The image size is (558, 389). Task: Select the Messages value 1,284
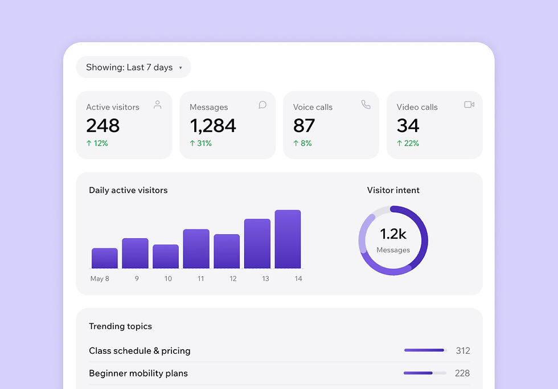tap(213, 126)
